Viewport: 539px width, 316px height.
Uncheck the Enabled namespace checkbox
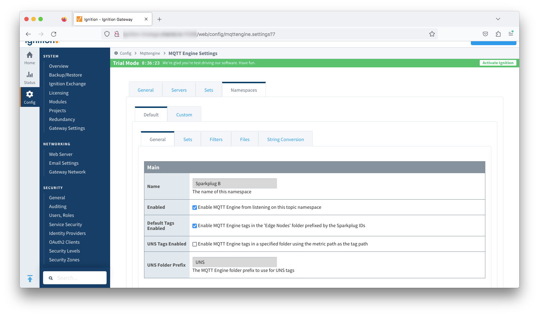194,207
